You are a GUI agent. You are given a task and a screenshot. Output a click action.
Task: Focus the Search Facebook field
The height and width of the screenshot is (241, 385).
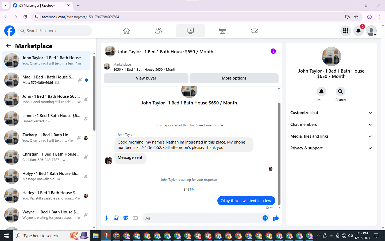[55, 31]
